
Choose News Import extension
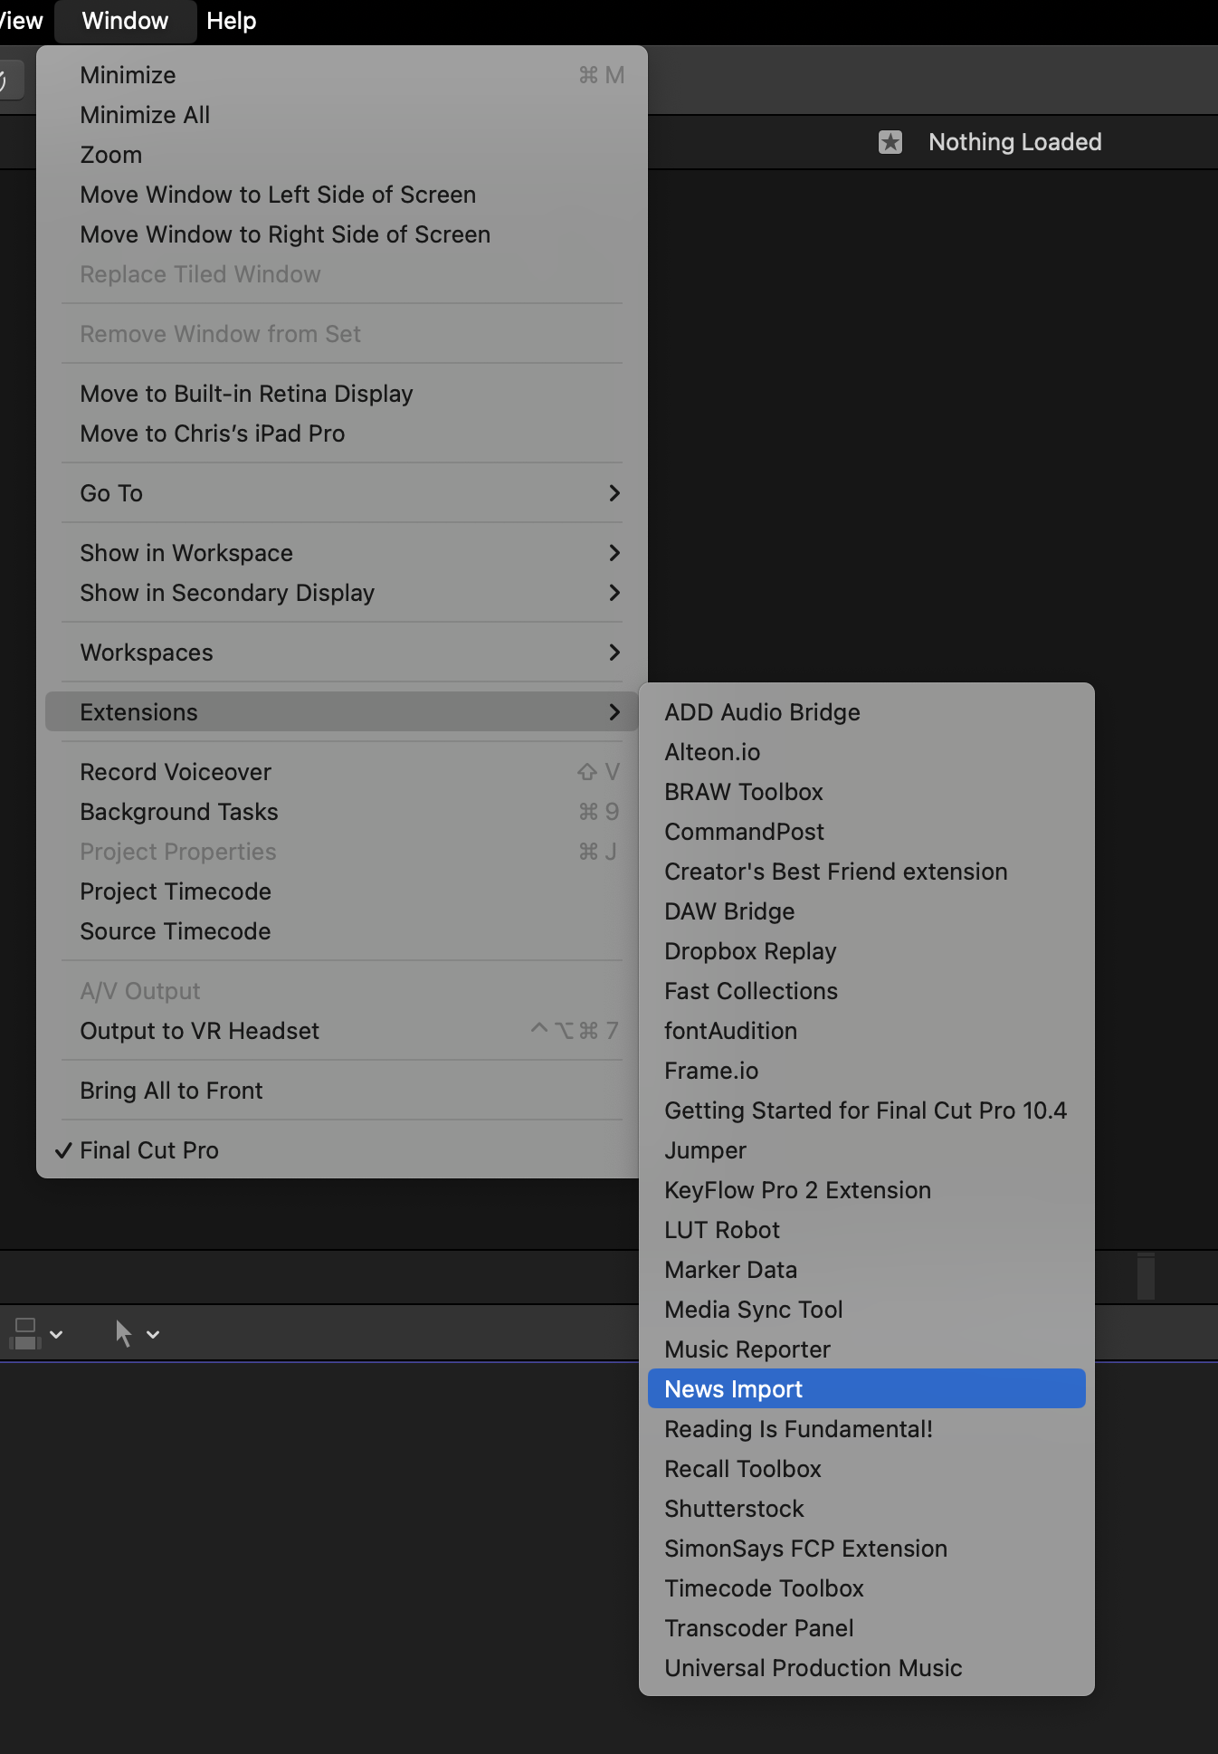click(x=733, y=1389)
